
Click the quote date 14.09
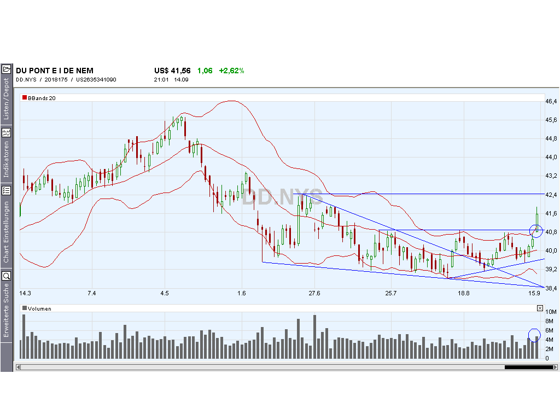[x=181, y=80]
